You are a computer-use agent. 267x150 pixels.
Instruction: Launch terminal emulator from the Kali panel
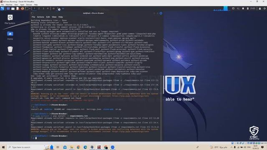pos(27,8)
